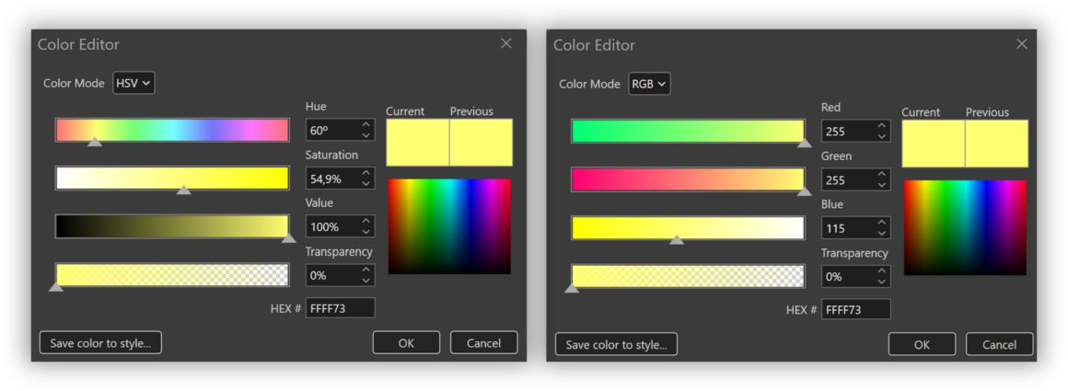Decrease Blue value with down arrow
Screen dimensions: 1068x391
point(882,233)
